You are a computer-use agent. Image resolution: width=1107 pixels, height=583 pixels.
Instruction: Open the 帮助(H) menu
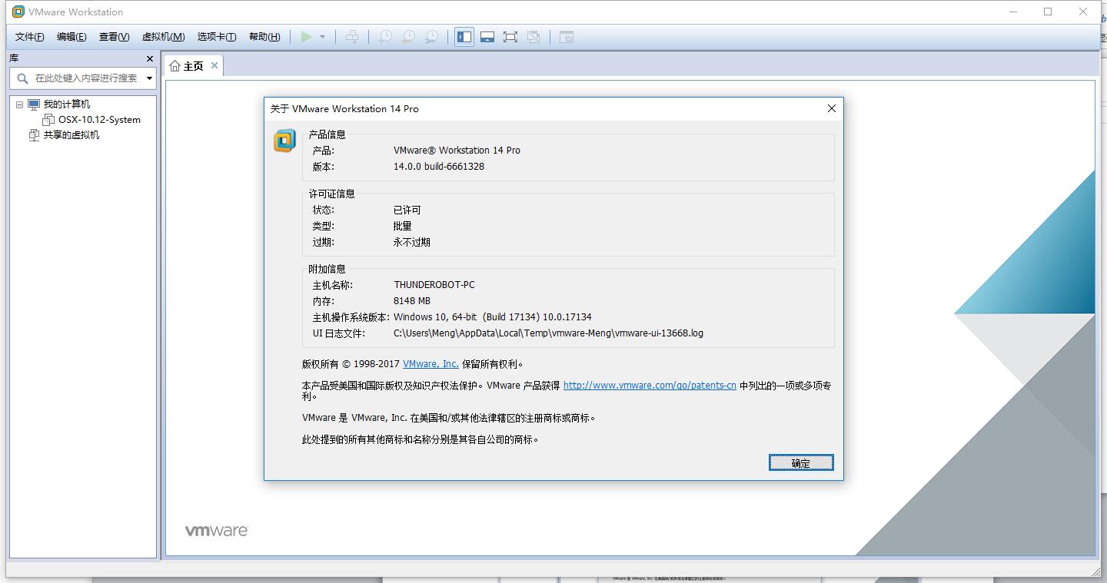click(264, 37)
